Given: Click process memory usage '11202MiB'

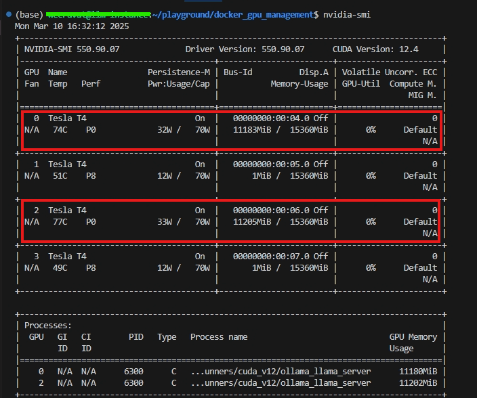Looking at the screenshot, I should point(418,383).
